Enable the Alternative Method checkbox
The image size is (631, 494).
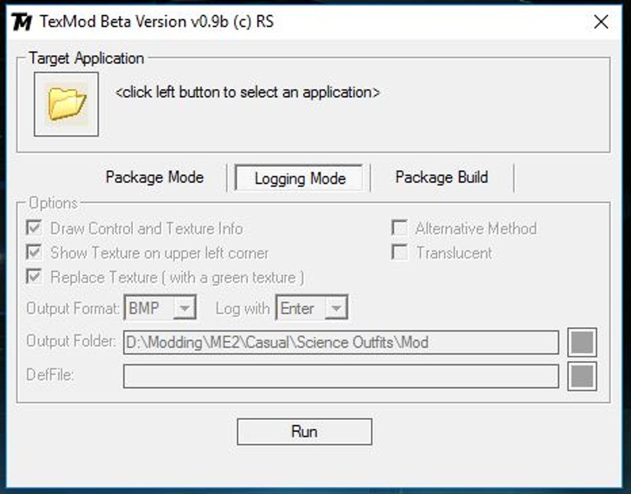point(400,228)
